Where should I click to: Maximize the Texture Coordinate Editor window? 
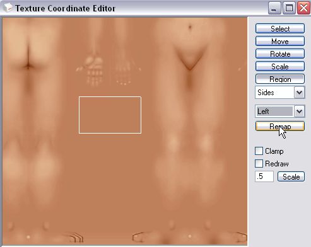[x=289, y=8]
